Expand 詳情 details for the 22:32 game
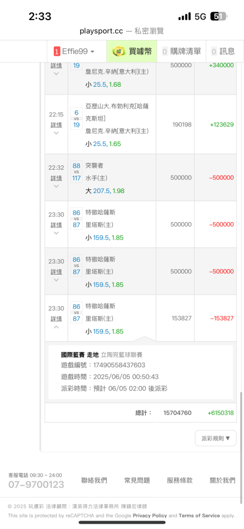 coord(57,178)
